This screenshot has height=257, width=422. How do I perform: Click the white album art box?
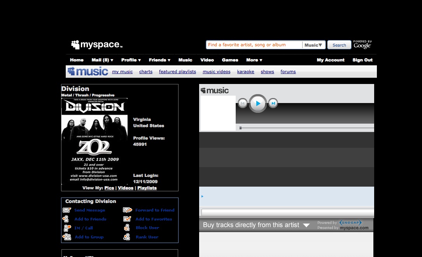coord(218,113)
